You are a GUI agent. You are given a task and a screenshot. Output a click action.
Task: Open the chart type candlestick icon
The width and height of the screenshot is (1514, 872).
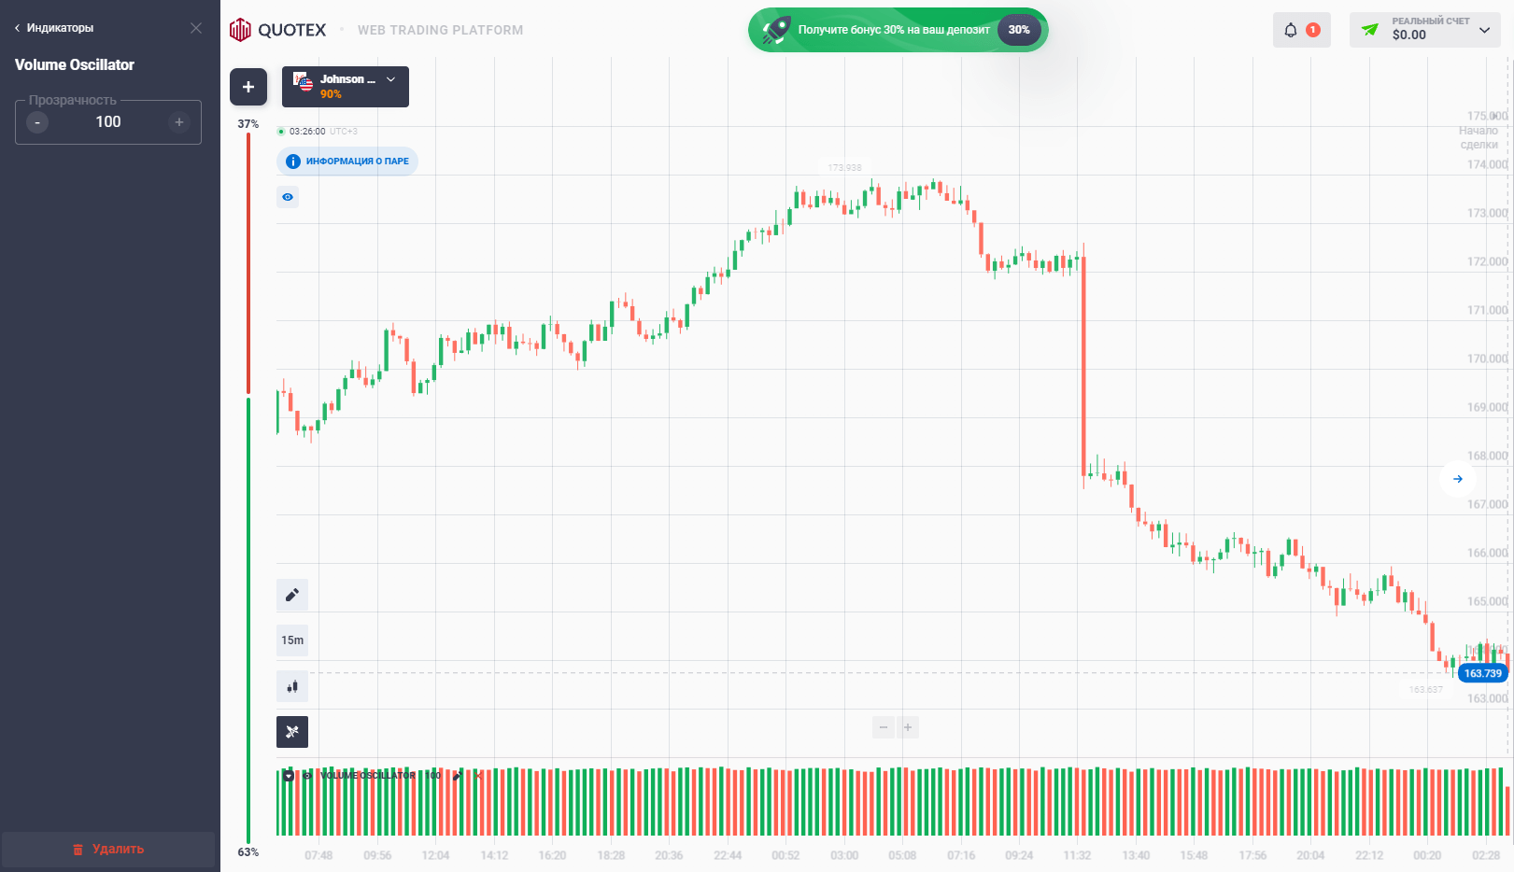pos(292,686)
